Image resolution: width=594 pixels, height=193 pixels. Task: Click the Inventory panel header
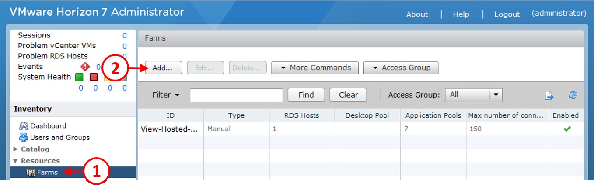coord(73,109)
